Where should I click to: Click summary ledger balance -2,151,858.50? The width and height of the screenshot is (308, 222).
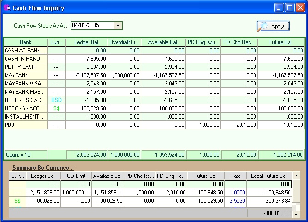[43, 193]
